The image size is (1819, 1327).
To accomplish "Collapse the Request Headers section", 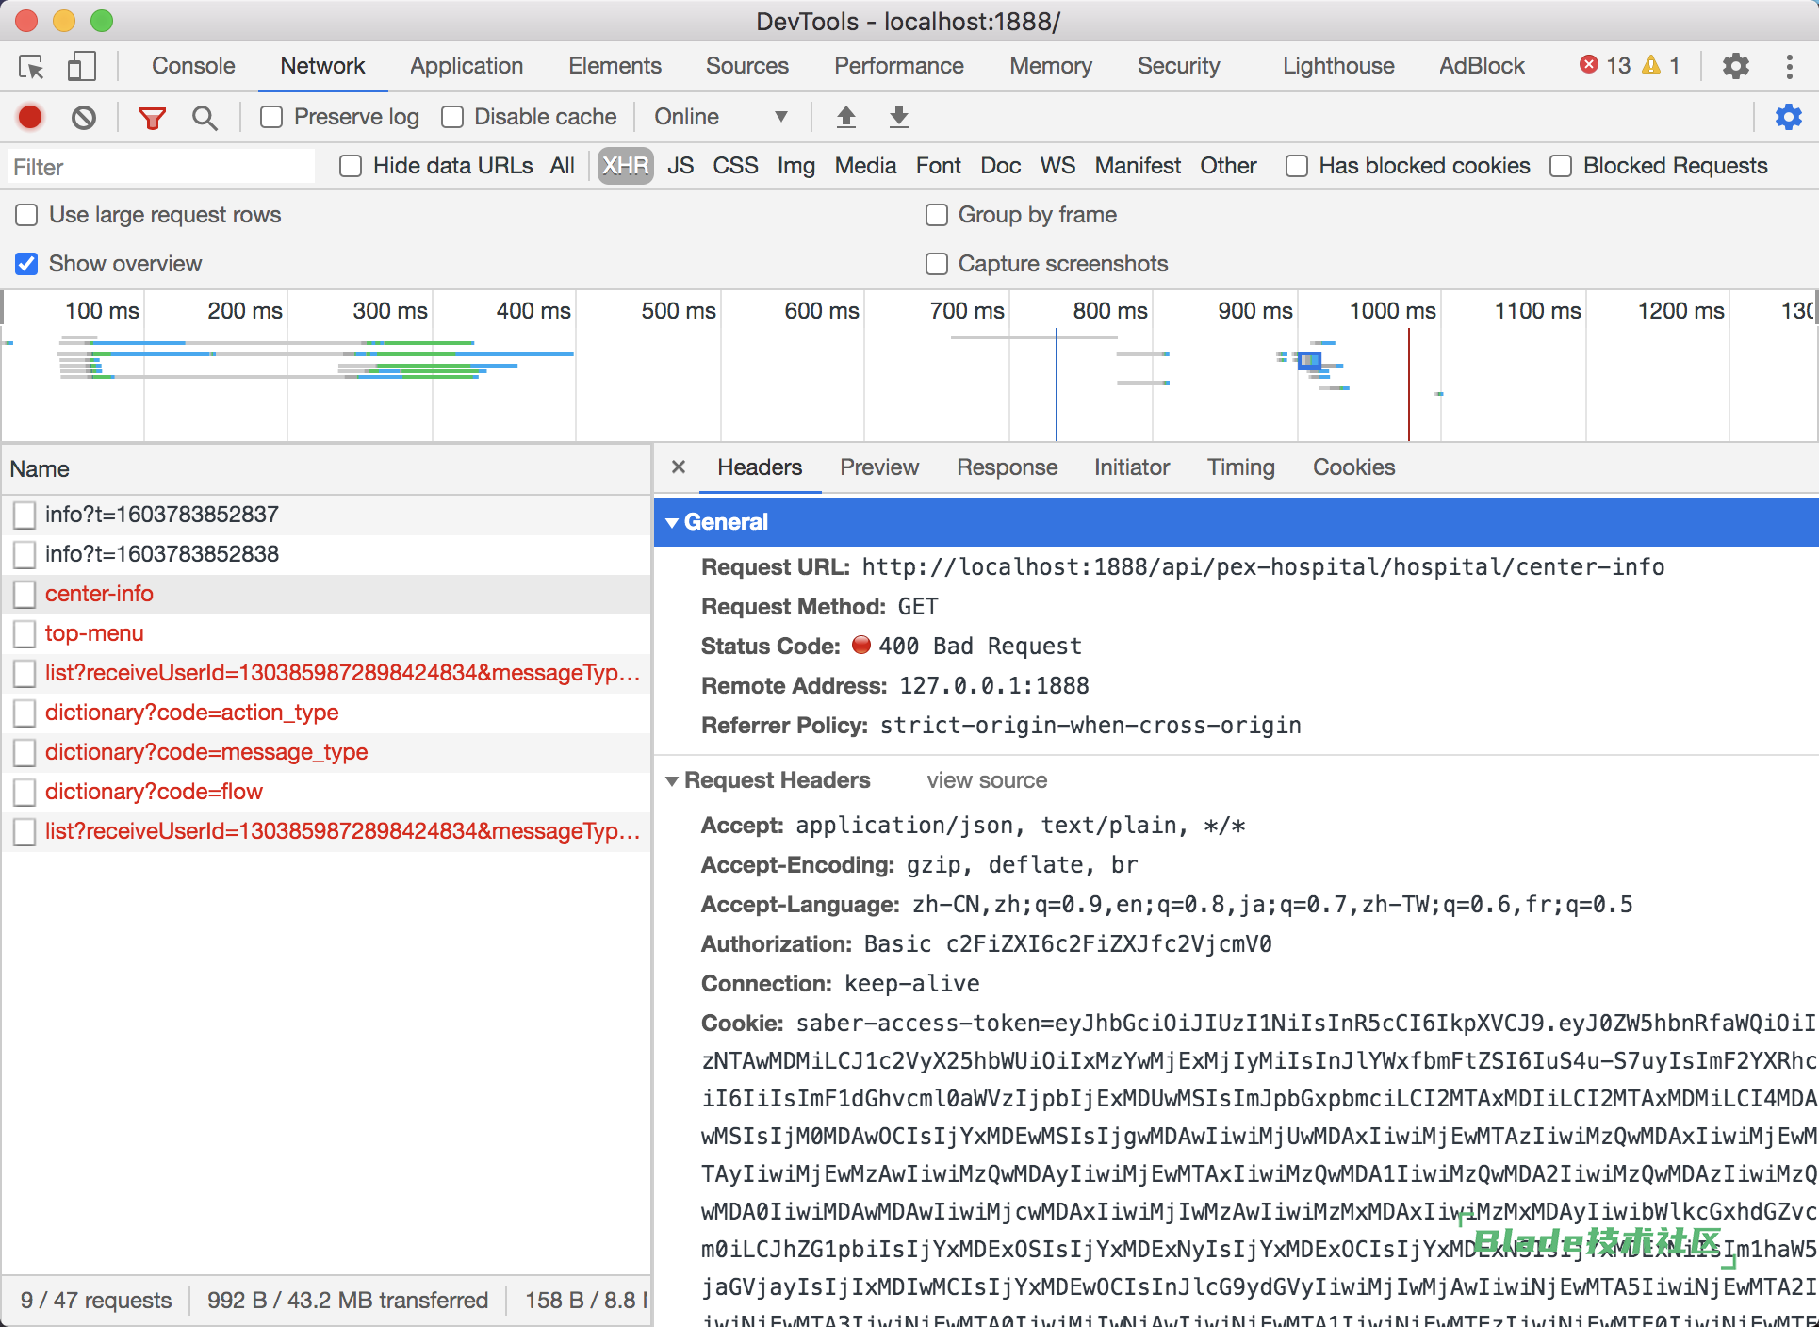I will click(x=672, y=780).
